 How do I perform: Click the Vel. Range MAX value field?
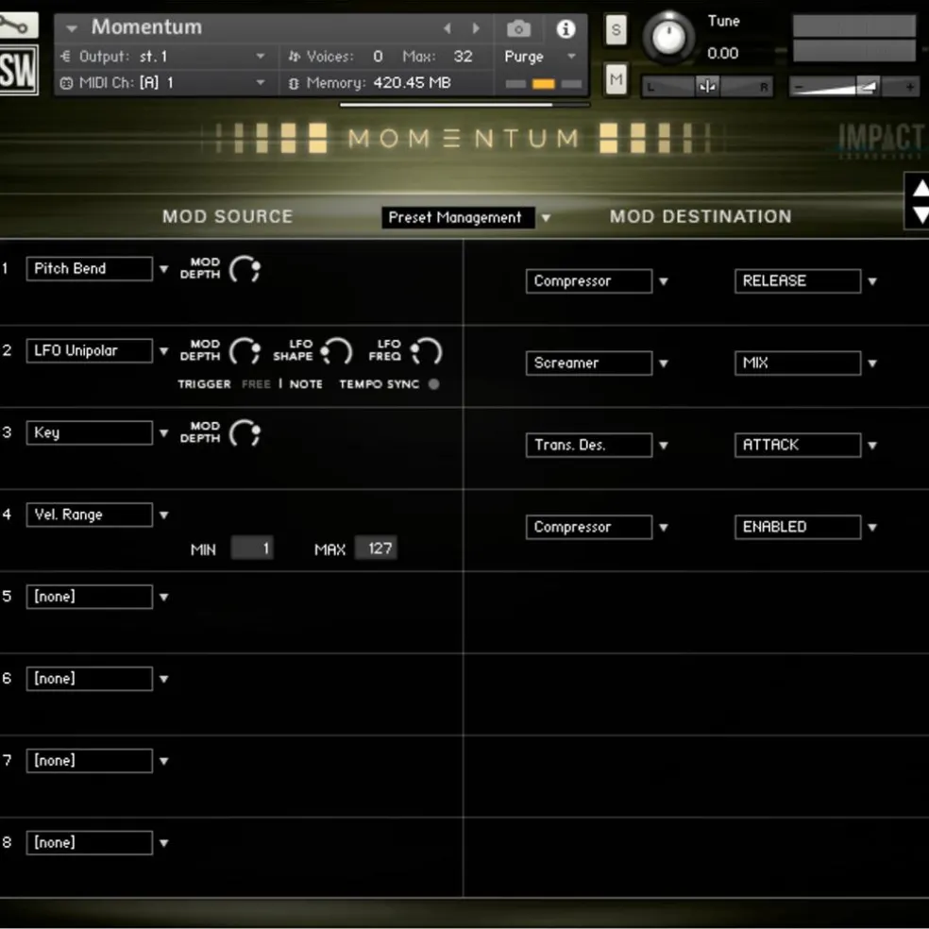(x=376, y=548)
